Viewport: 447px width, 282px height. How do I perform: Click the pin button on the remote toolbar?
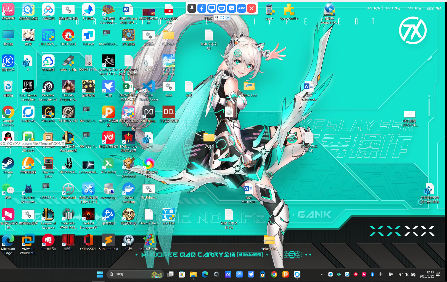tap(192, 8)
